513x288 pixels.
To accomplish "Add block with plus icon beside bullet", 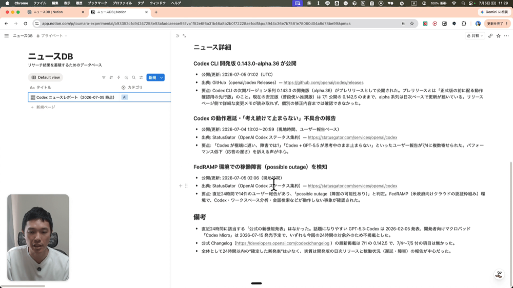I will click(x=180, y=186).
